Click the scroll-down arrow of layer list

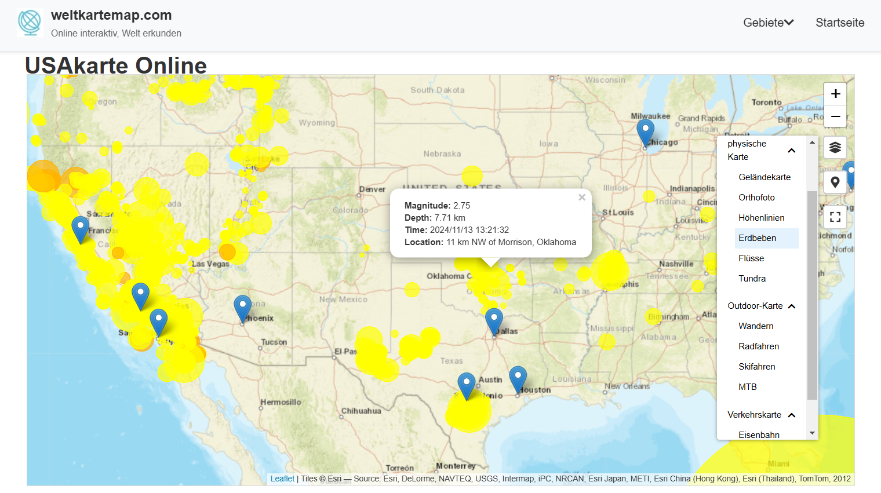812,433
